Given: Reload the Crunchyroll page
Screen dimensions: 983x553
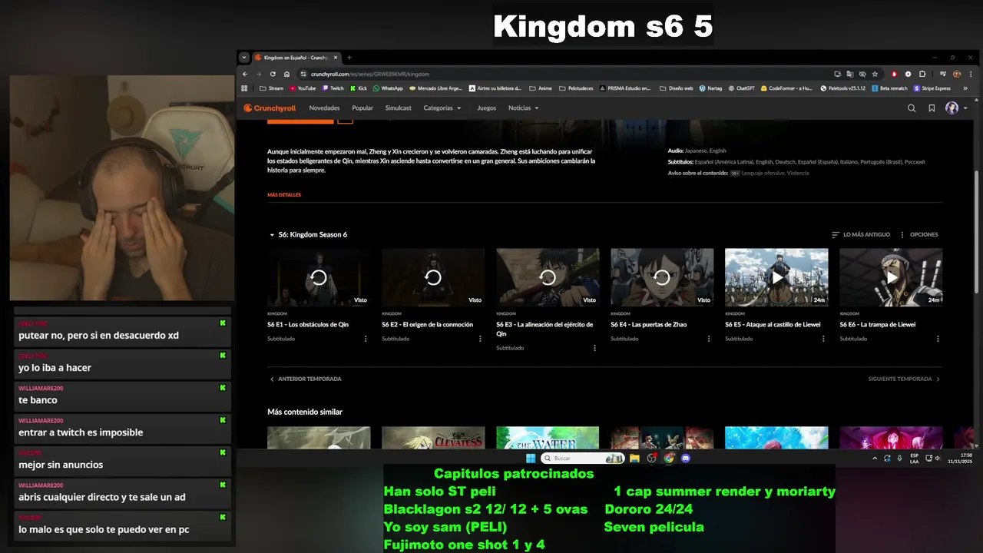Looking at the screenshot, I should (x=273, y=75).
